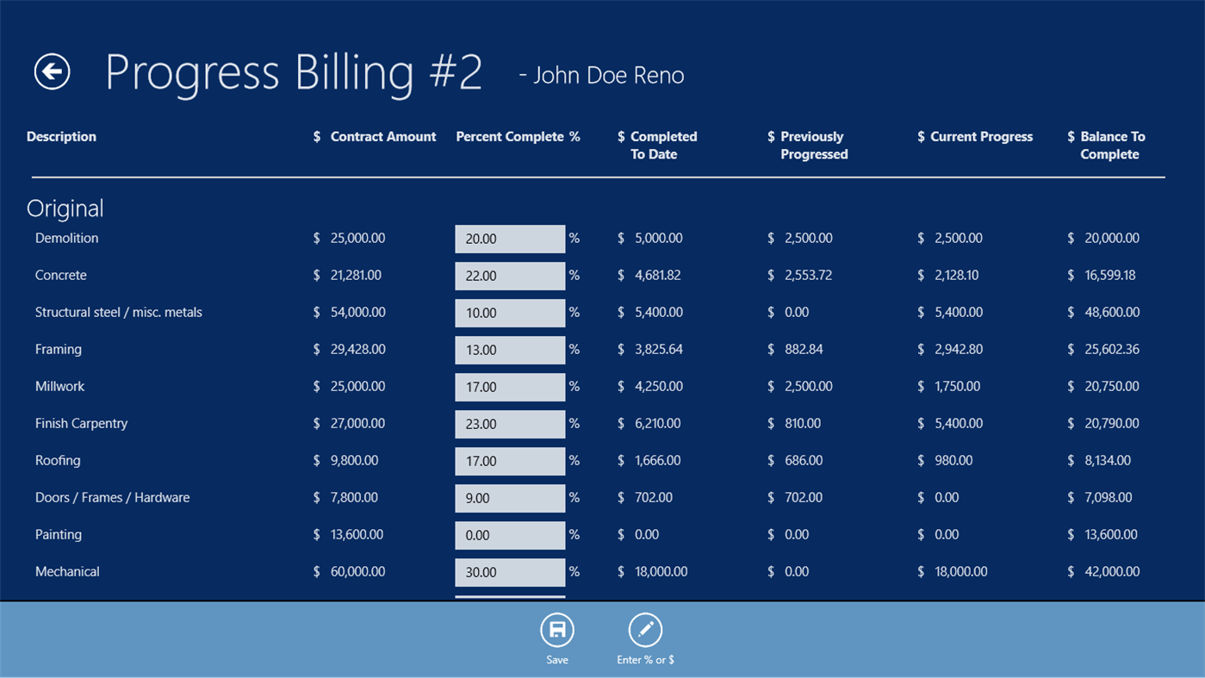
Task: Click the Painting percent field showing 0.00
Action: coord(509,534)
